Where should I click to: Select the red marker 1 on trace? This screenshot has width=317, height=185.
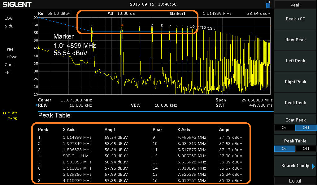(122, 25)
